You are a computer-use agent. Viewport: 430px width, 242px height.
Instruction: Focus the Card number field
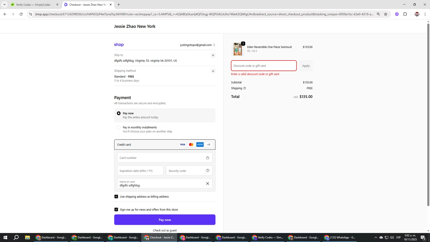tap(165, 158)
